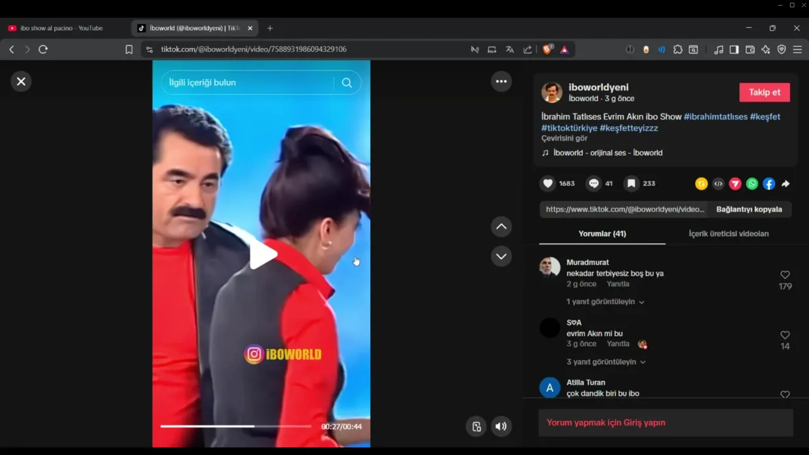Reply to Muradmurat's comment via Yanıtla
This screenshot has width=809, height=455.
(618, 284)
